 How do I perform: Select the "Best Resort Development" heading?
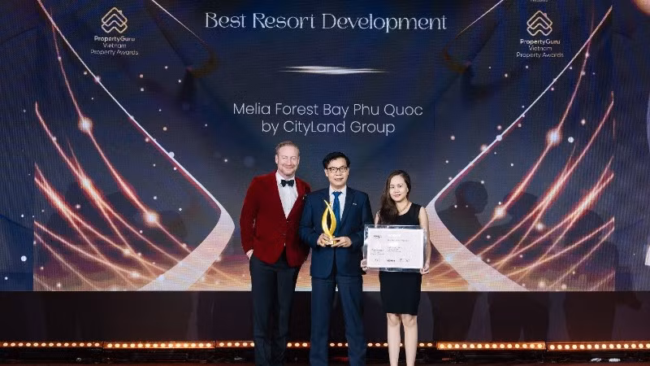[326, 22]
